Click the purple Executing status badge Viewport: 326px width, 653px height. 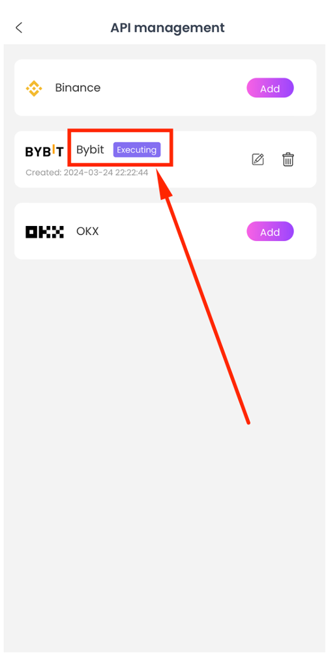(x=137, y=150)
